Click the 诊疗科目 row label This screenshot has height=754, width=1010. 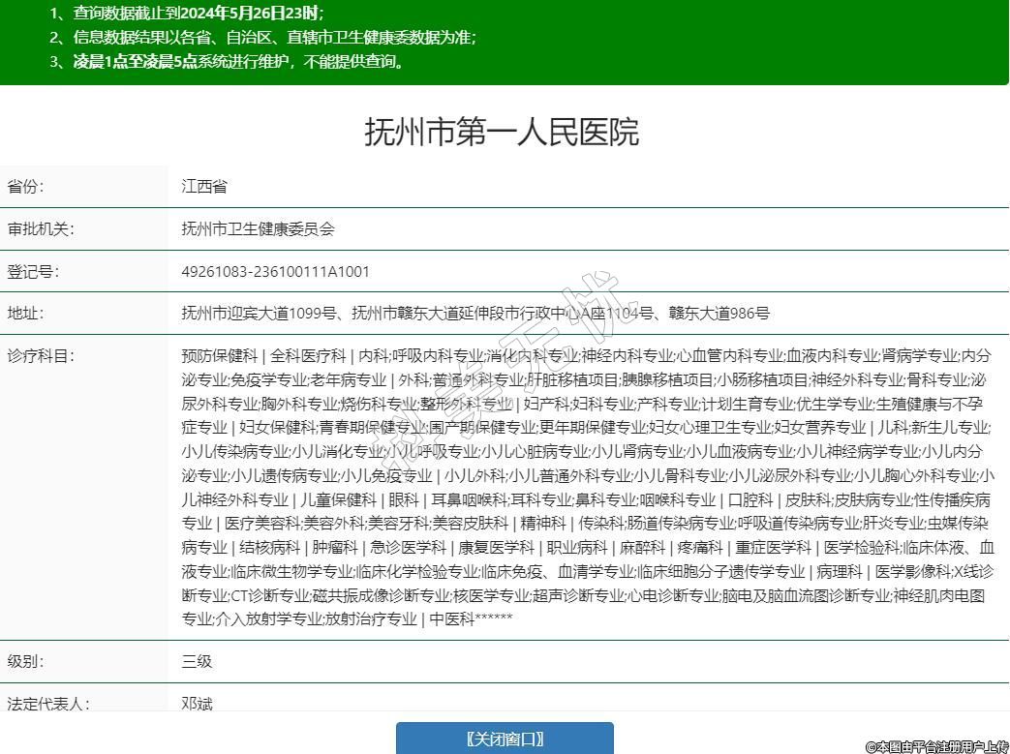[40, 355]
